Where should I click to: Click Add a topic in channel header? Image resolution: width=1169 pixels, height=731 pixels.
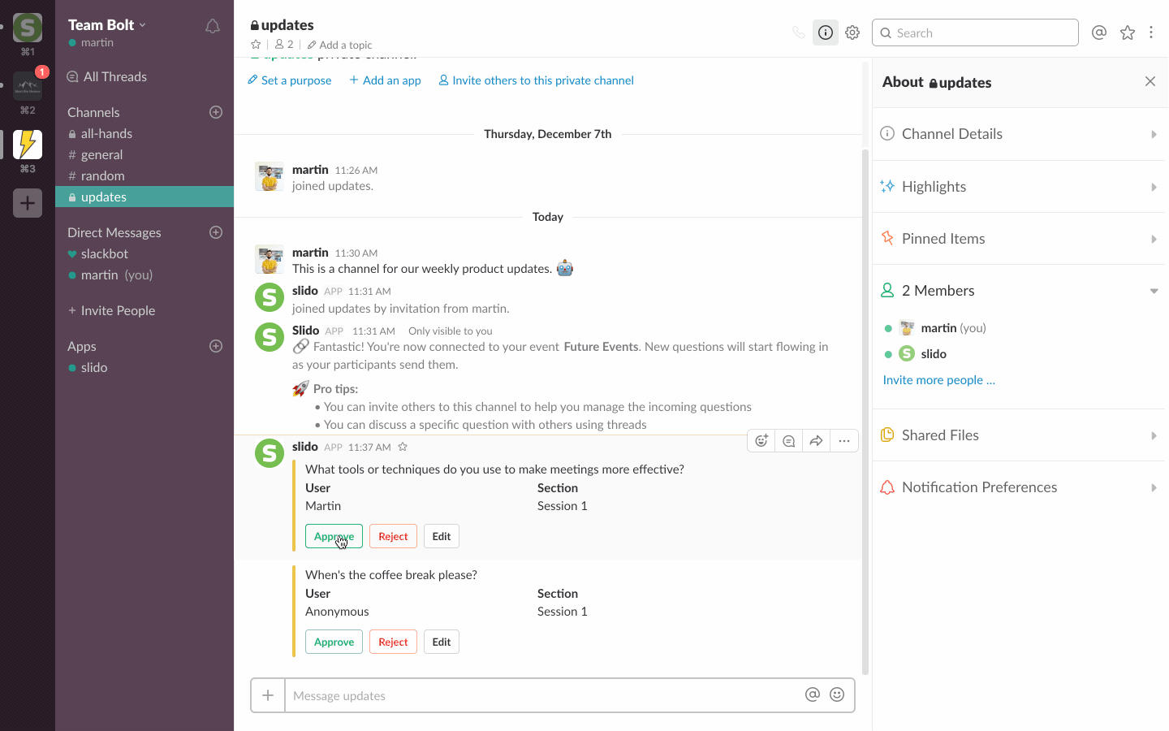[339, 45]
